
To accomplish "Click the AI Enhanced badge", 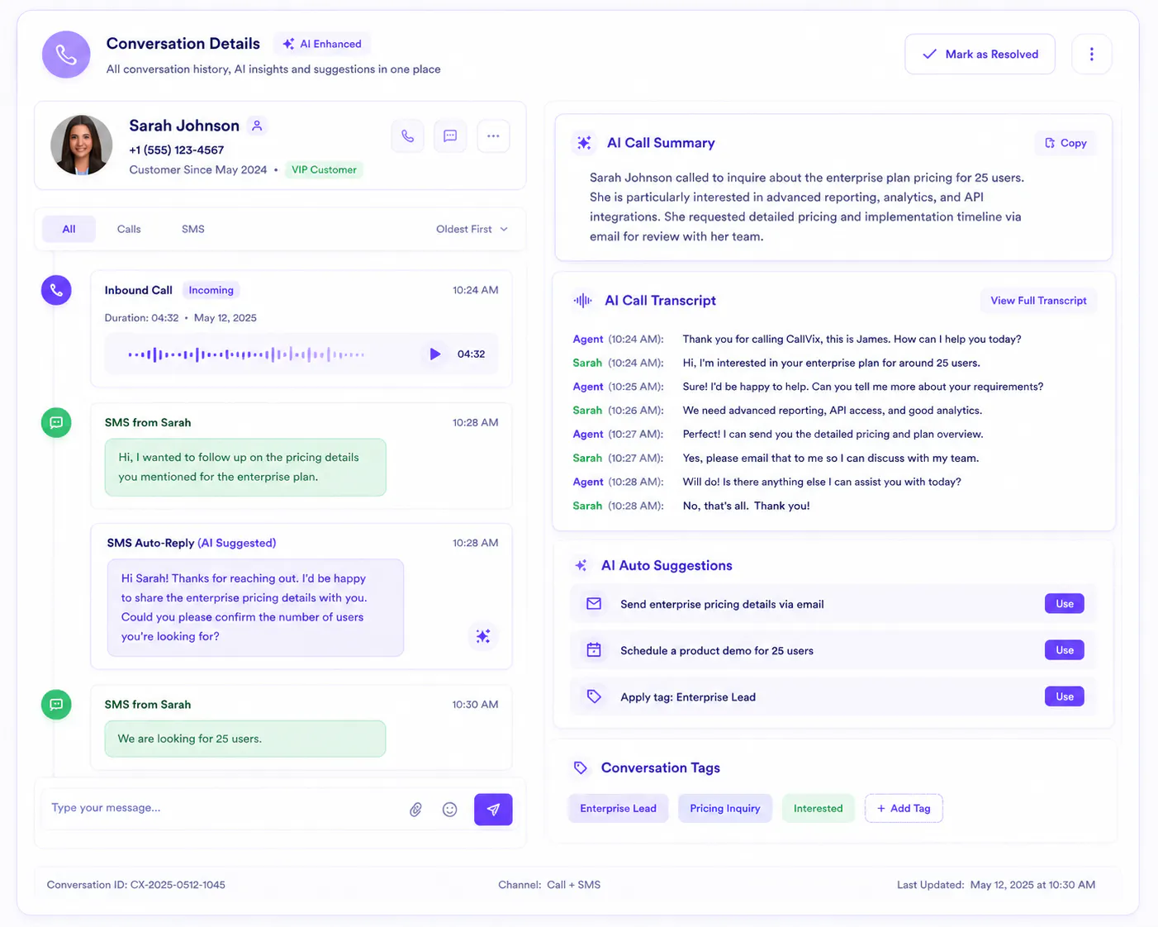I will [x=322, y=44].
